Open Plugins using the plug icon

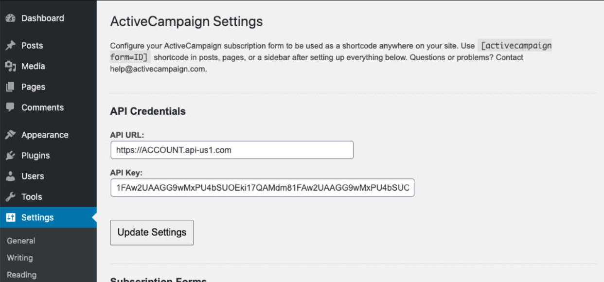[x=11, y=155]
